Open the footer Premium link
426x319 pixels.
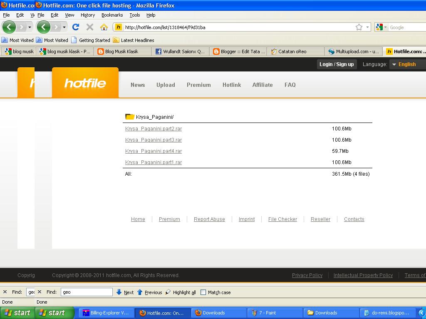(x=170, y=219)
